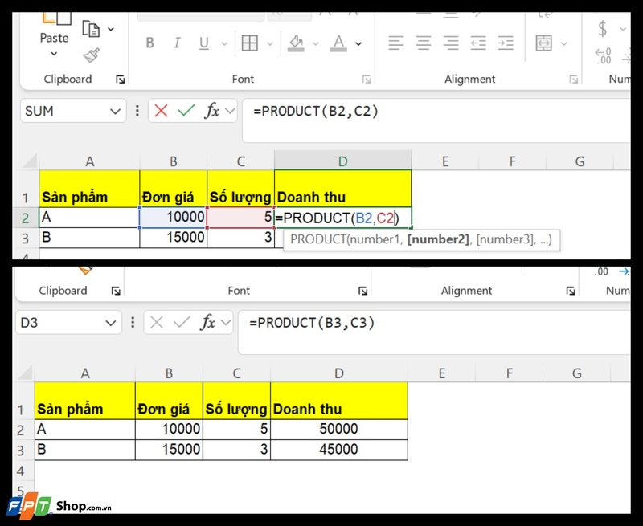Open the Font dialog launcher icon
The image size is (643, 526).
[367, 78]
